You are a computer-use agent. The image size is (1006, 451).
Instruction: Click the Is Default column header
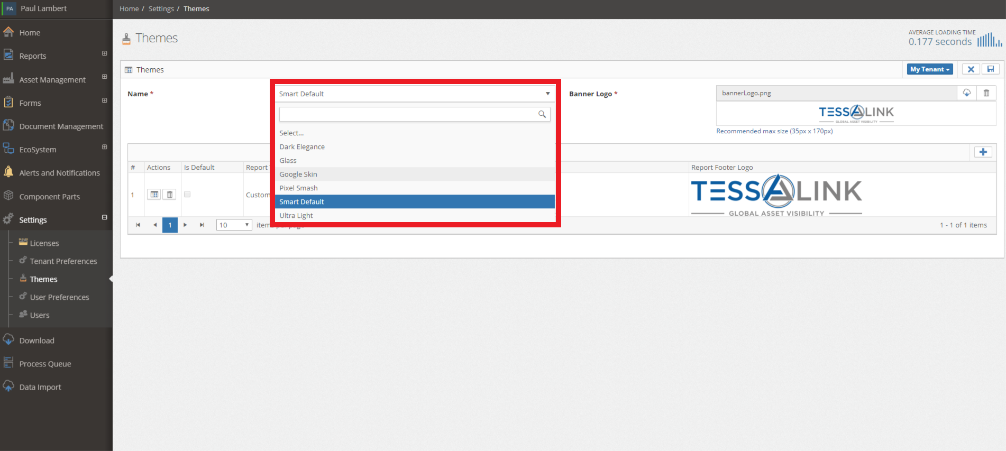pos(199,168)
